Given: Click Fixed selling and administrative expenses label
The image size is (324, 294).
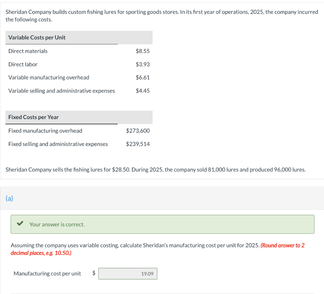Looking at the screenshot, I should [58, 144].
